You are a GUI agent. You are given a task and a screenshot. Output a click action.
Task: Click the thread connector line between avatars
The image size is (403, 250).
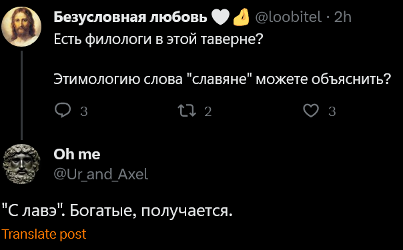tap(21, 95)
